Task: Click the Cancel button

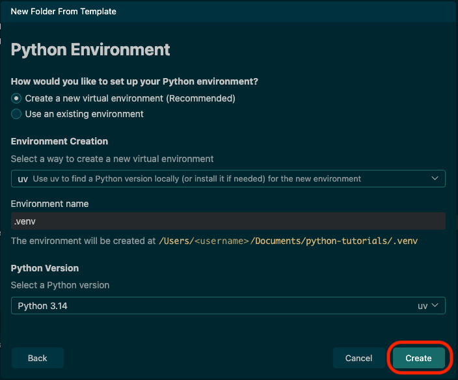Action: point(358,358)
